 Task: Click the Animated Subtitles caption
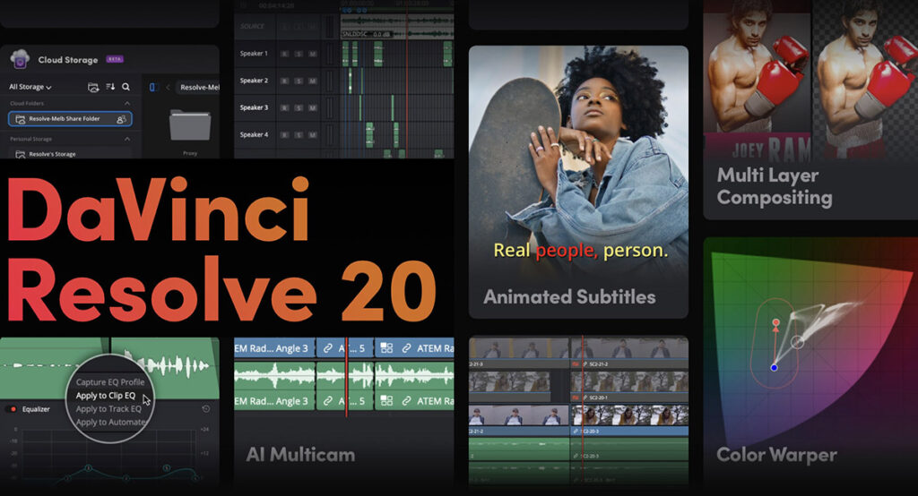pos(569,296)
